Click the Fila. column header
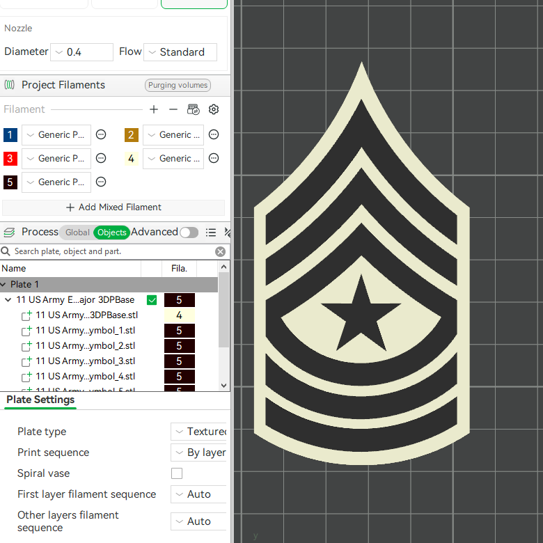The width and height of the screenshot is (543, 543). click(x=179, y=269)
